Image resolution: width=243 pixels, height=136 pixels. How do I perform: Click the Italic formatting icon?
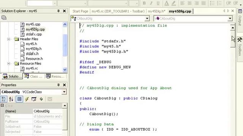click(x=151, y=3)
